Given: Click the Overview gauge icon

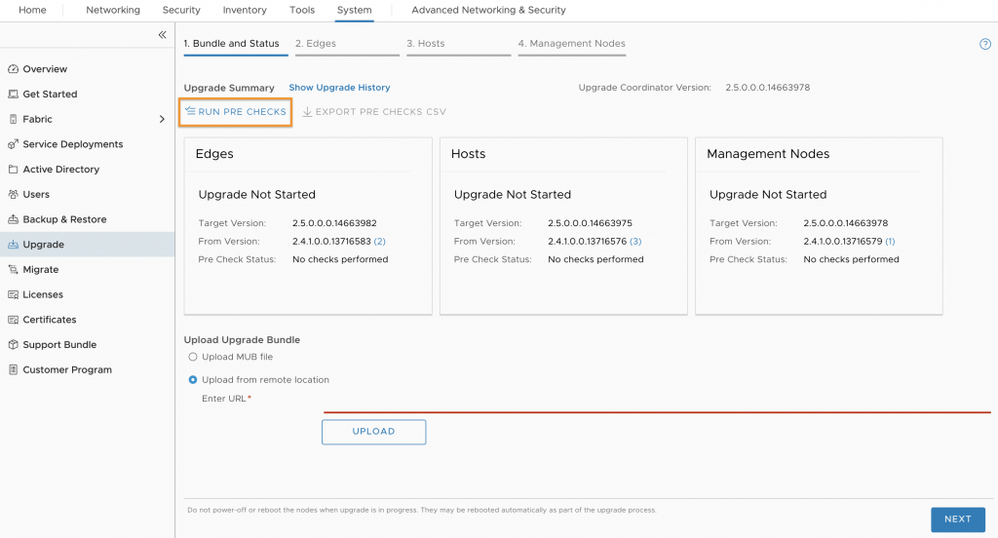Looking at the screenshot, I should [x=13, y=69].
